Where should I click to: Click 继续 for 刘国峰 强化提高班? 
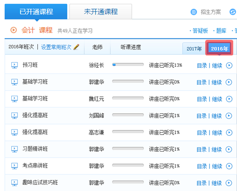[x=217, y=116]
